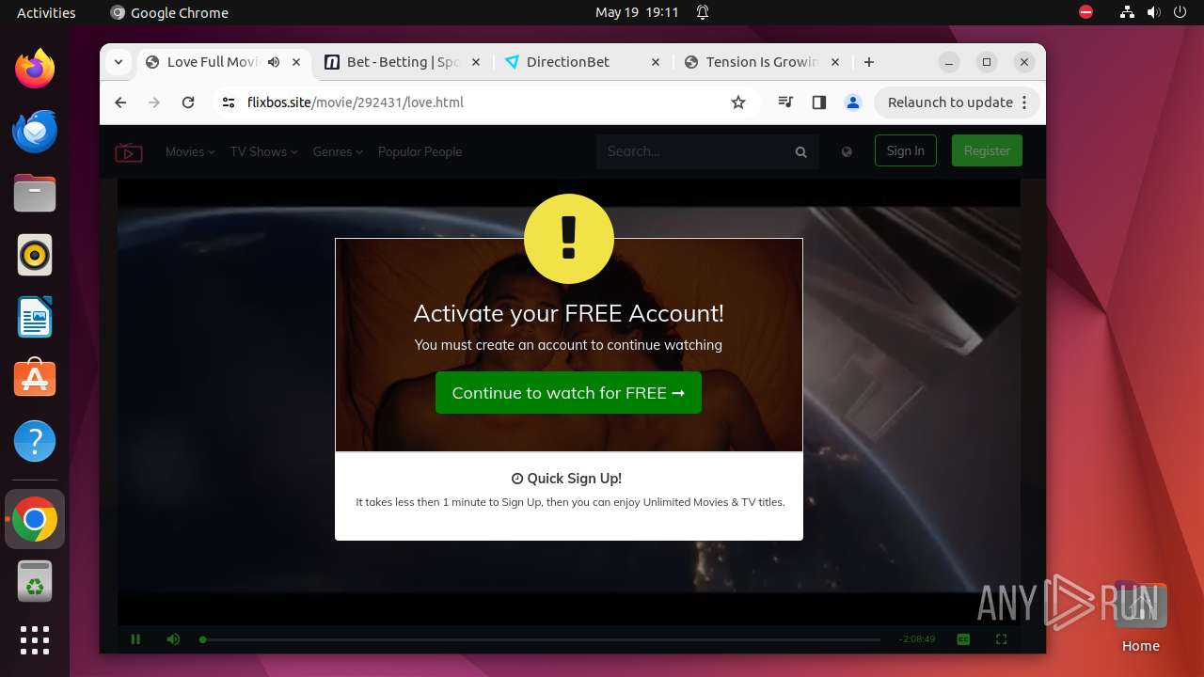Viewport: 1204px width, 677px height.
Task: Launch LibreOffice Writer from the dock
Action: 35,317
